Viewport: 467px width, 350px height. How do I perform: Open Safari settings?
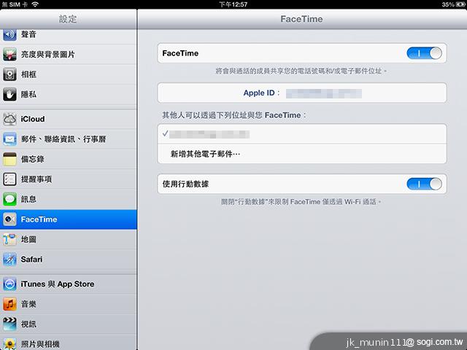click(69, 260)
